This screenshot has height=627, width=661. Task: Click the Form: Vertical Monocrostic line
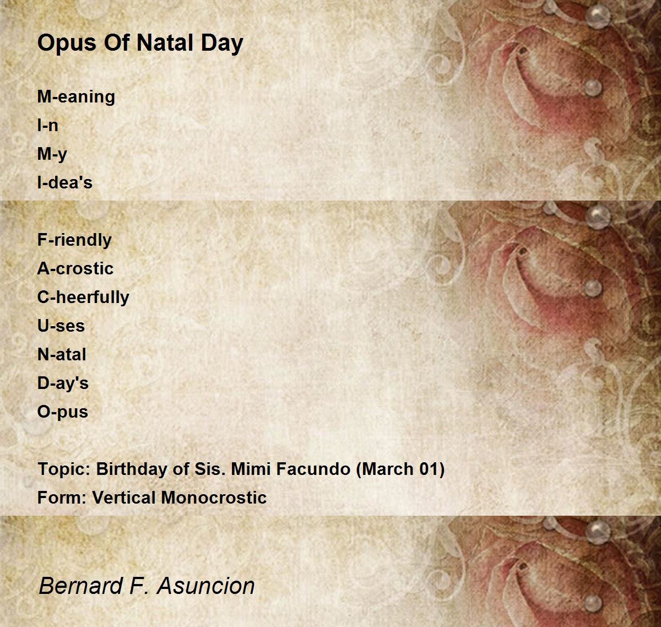152,498
